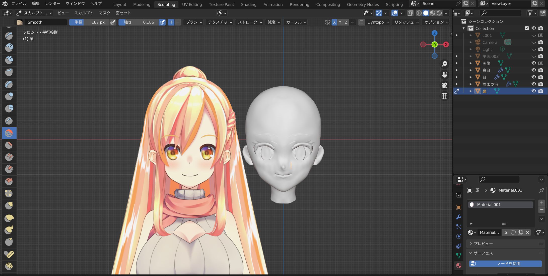Remove material slot with minus button

[542, 210]
